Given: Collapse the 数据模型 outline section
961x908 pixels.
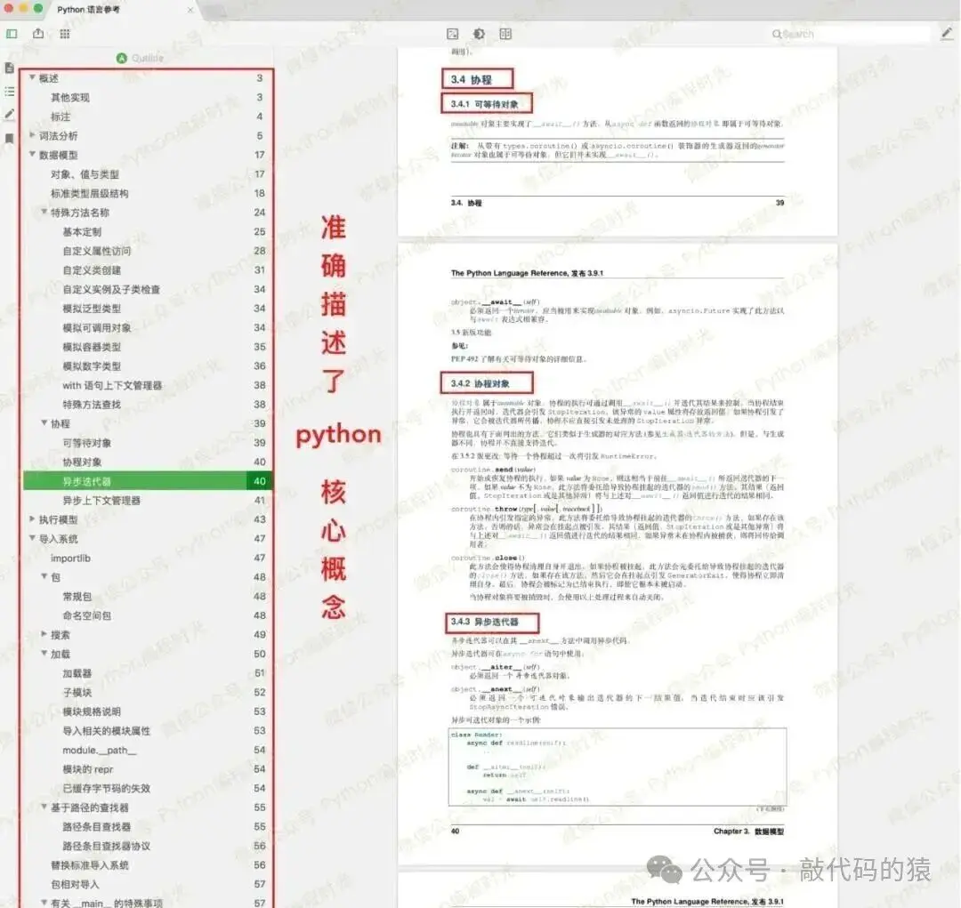Looking at the screenshot, I should [x=32, y=155].
